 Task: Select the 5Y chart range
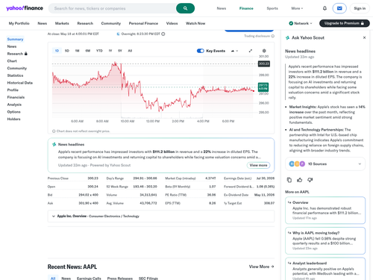coord(120,51)
